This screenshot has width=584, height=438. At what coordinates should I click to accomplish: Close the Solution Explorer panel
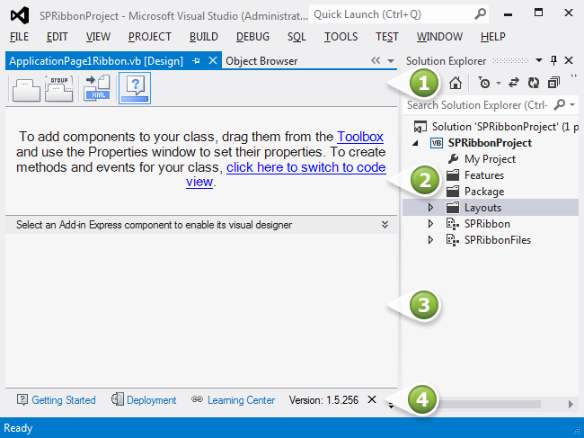569,60
